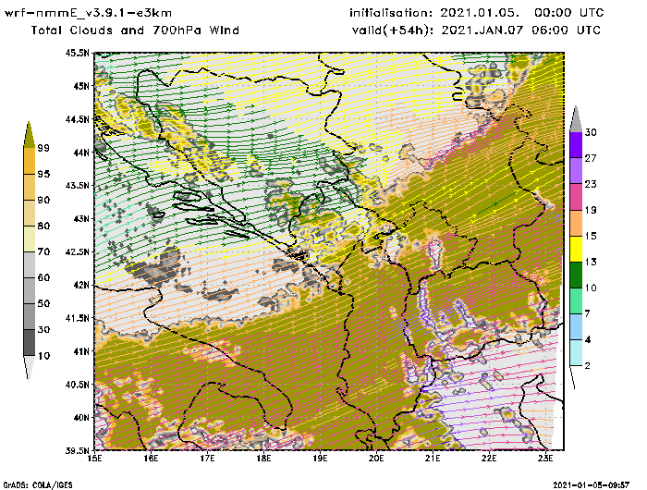This screenshot has width=647, height=490.
Task: Click the 99 label on cloud legend
Action: 43,148
